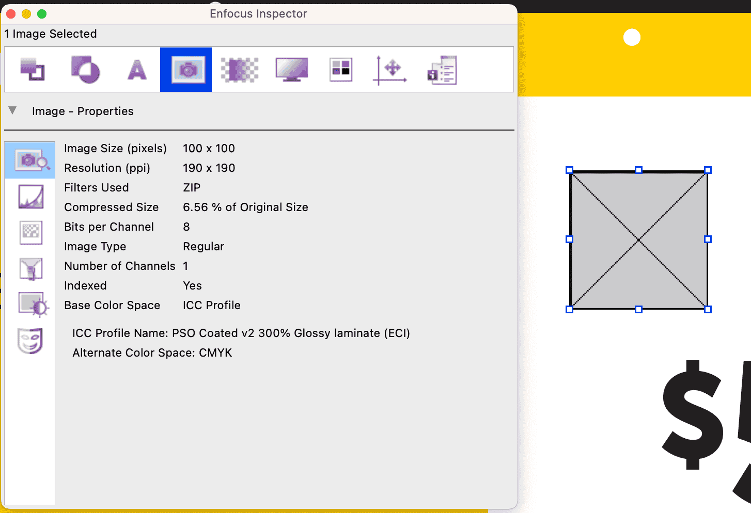Click the Base Color Space 'ICC Profile' value

[x=212, y=306]
